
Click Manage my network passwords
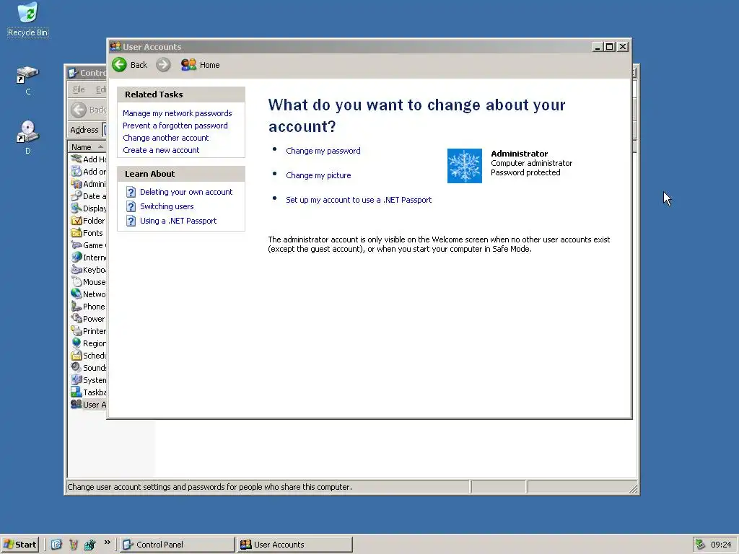pos(178,113)
